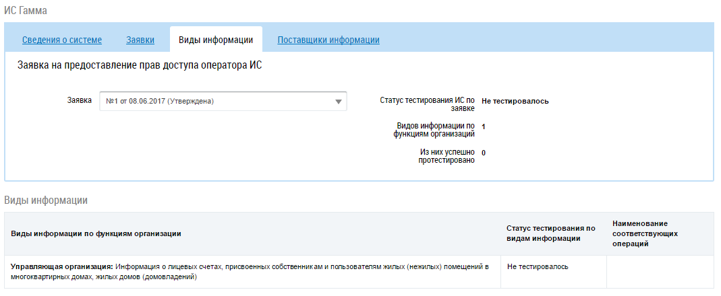Click the ИС Гамма page title
The height and width of the screenshot is (296, 721).
point(26,11)
